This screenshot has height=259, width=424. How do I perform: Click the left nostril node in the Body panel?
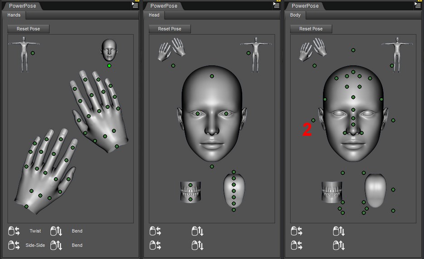pos(345,133)
